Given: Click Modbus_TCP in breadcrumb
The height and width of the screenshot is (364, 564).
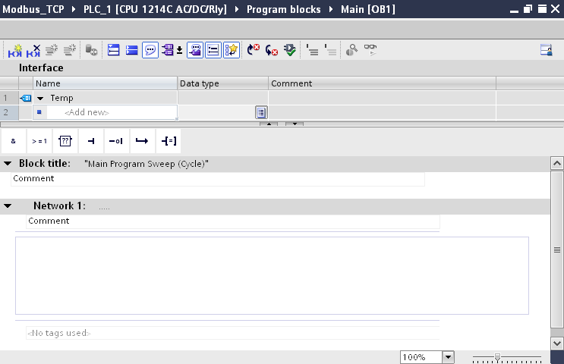Looking at the screenshot, I should [33, 9].
